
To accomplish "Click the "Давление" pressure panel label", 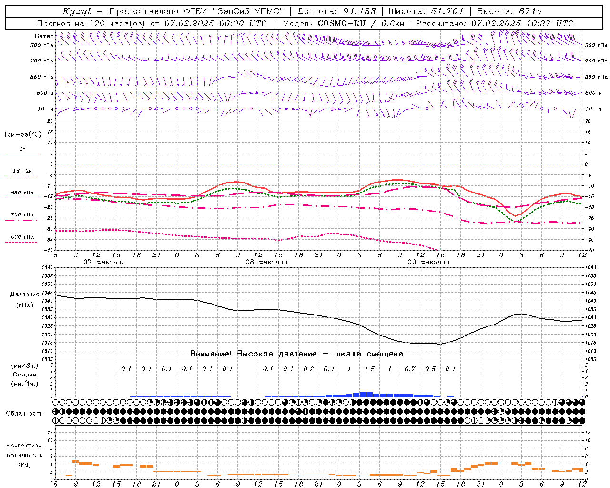I will pos(25,295).
